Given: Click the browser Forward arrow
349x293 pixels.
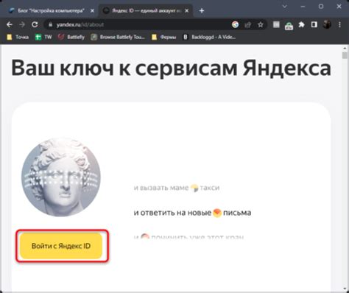Looking at the screenshot, I should point(22,25).
